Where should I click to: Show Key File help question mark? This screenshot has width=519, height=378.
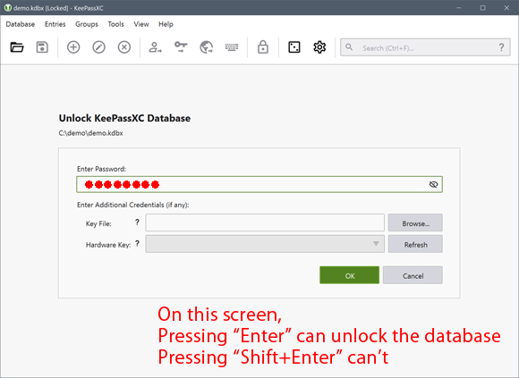click(x=137, y=223)
